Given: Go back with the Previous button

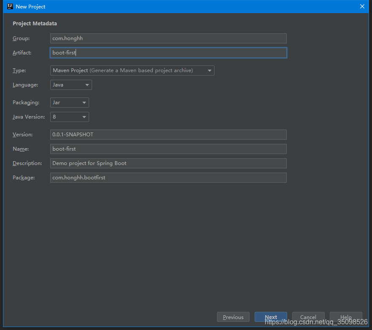Looking at the screenshot, I should click(x=233, y=317).
